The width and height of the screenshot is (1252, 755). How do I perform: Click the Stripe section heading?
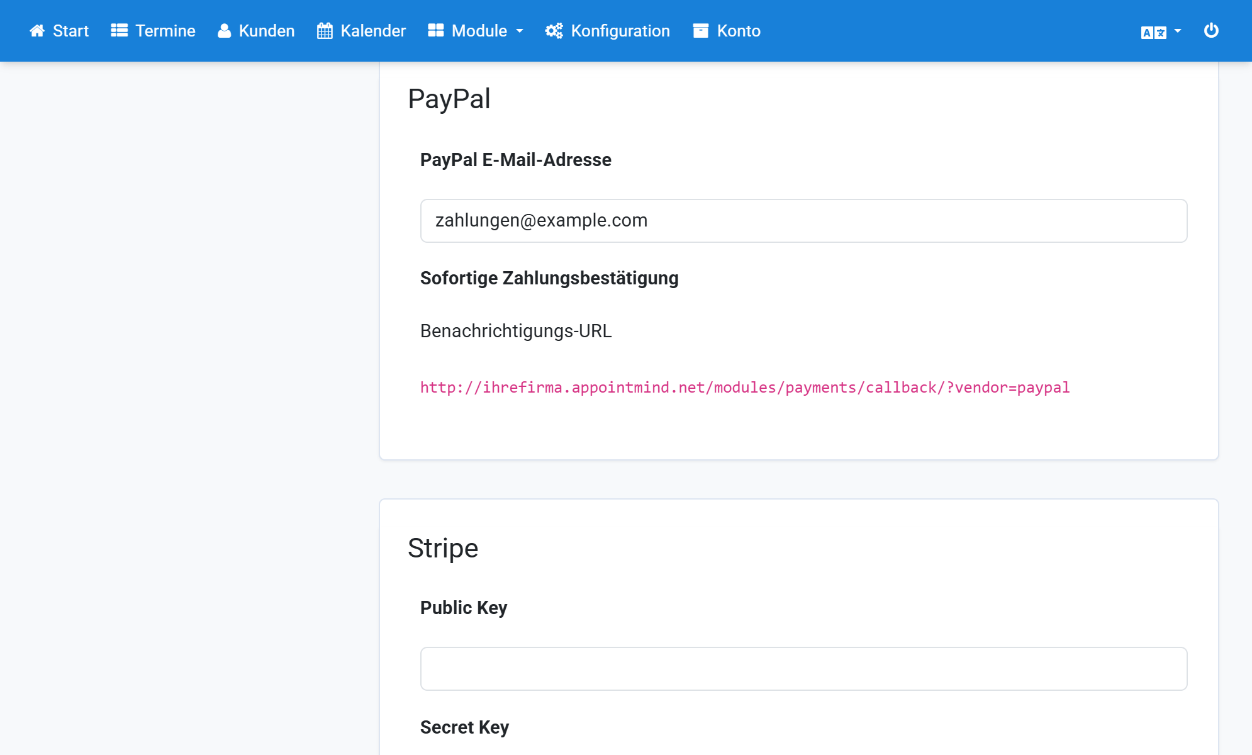pyautogui.click(x=443, y=548)
